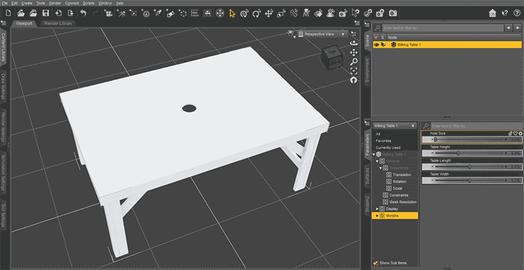Select the Scale tool icon
Image resolution: width=524 pixels, height=270 pixels.
point(282,13)
